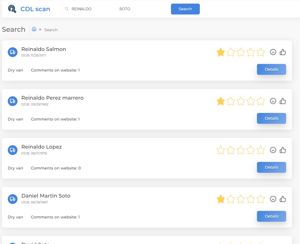Click the Search breadcrumb link
The height and width of the screenshot is (244, 300).
click(51, 30)
